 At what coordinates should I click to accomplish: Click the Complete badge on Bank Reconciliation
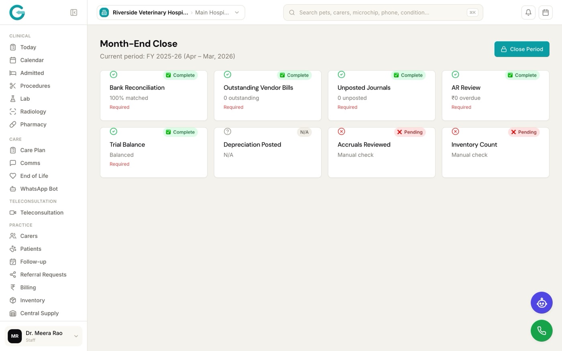(x=180, y=75)
